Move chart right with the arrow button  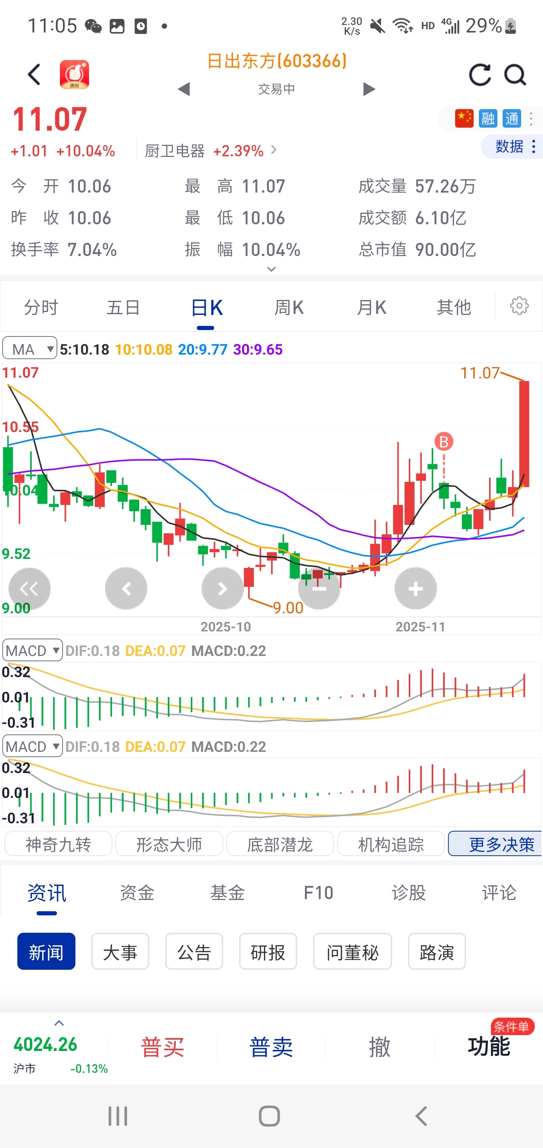click(222, 589)
